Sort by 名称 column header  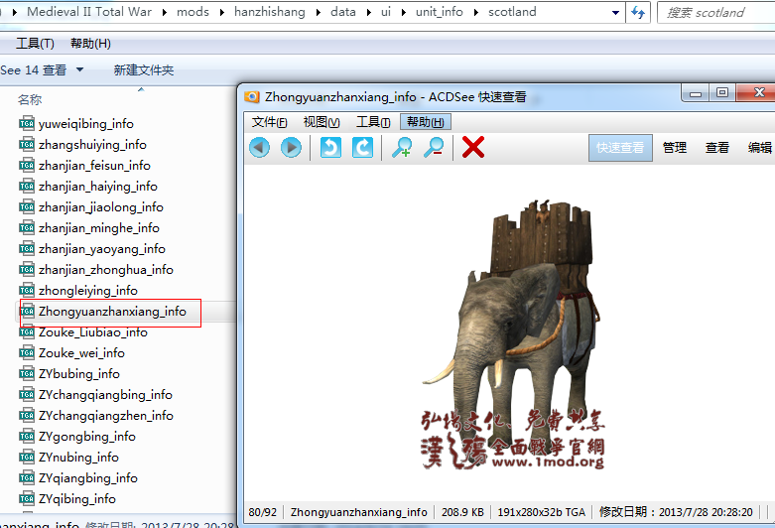pyautogui.click(x=30, y=100)
